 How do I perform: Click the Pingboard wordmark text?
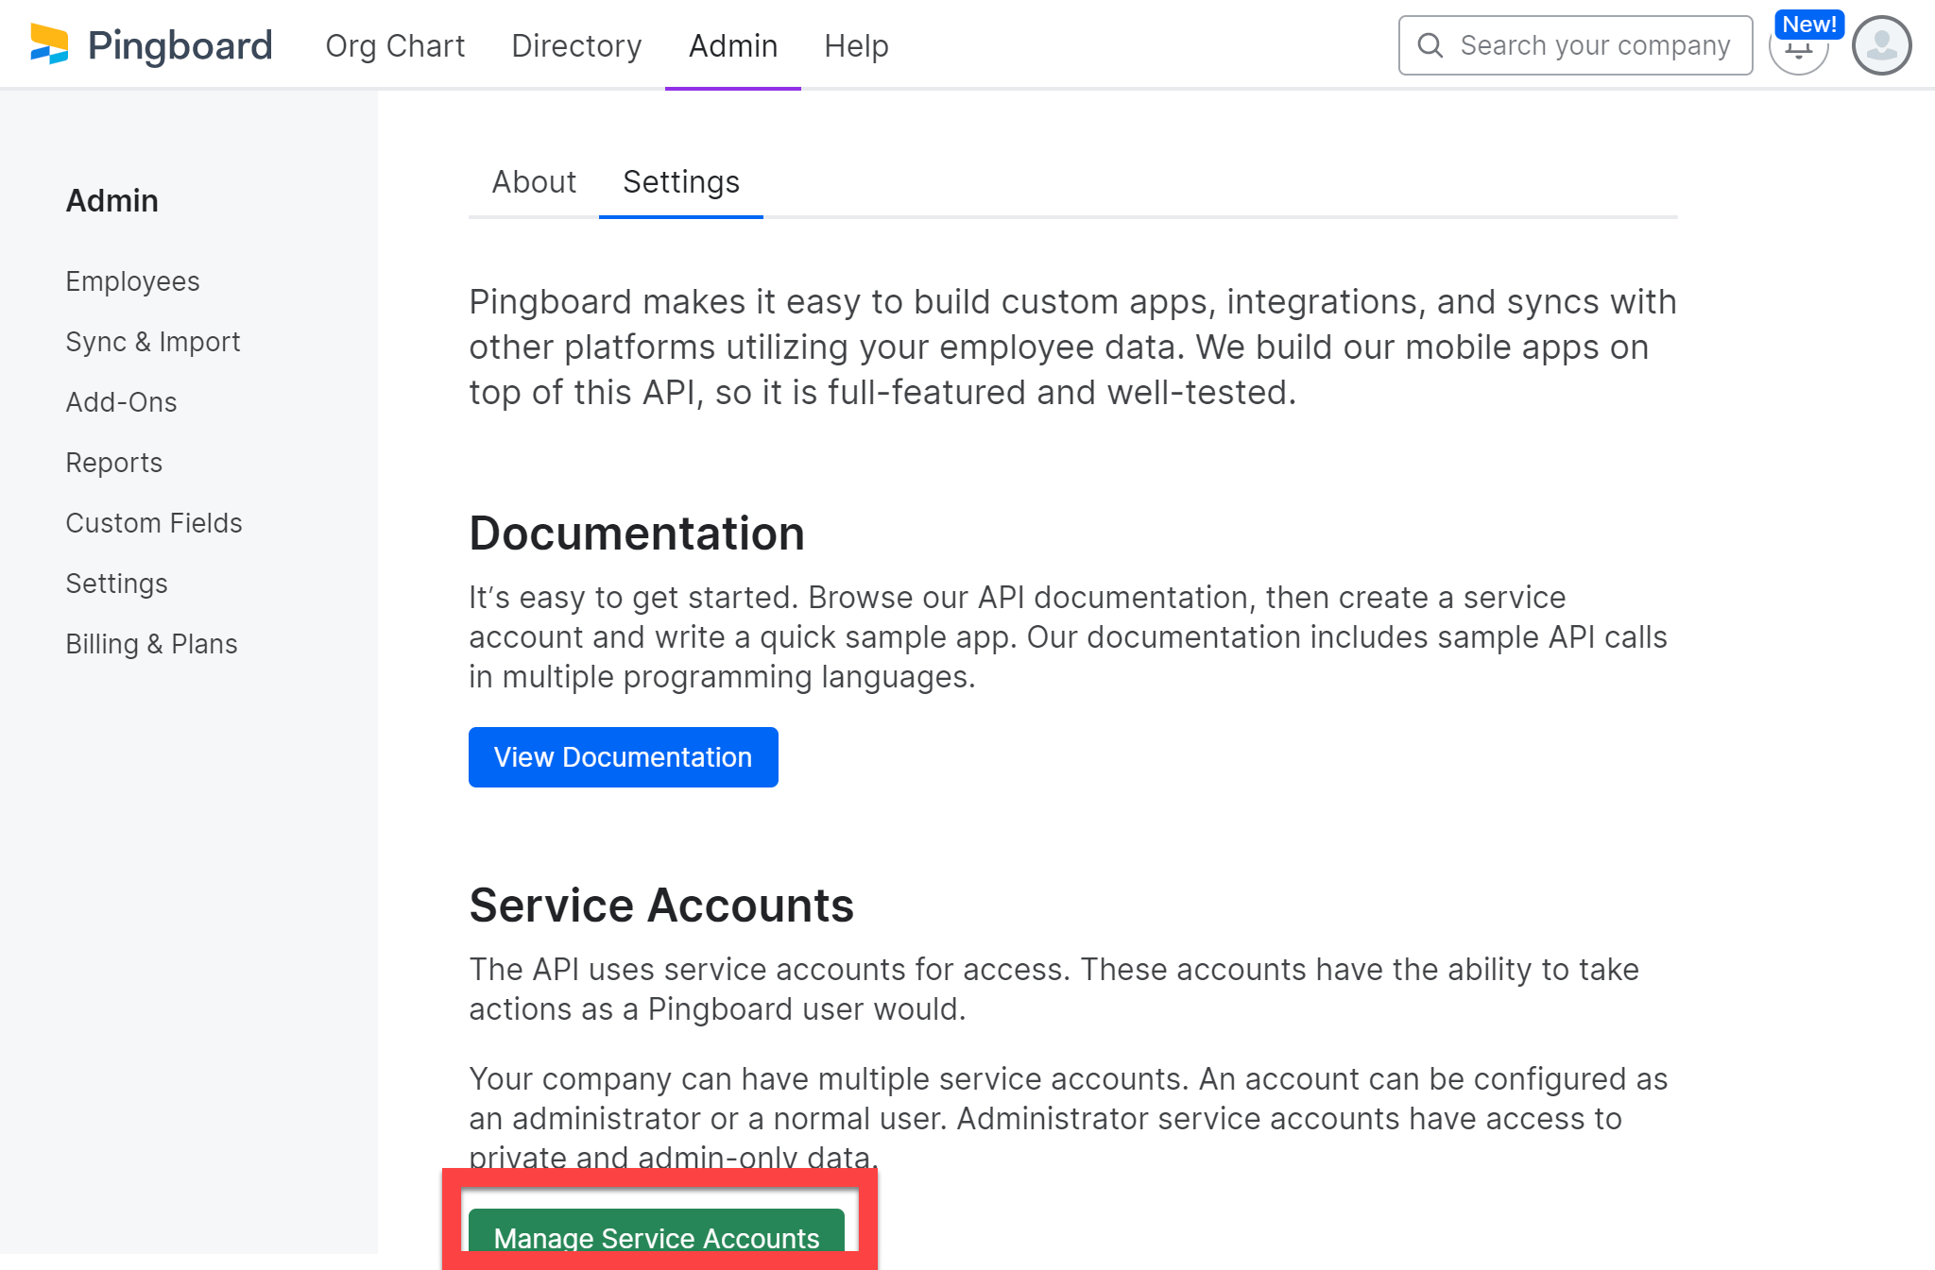[x=180, y=45]
